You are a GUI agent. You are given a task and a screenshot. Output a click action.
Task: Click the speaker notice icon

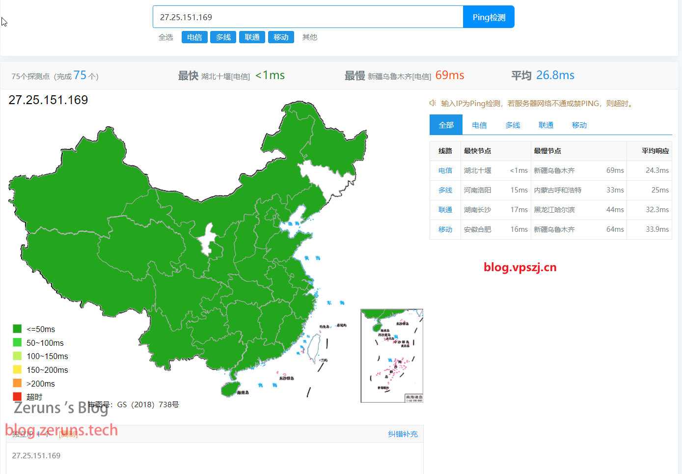click(x=433, y=103)
